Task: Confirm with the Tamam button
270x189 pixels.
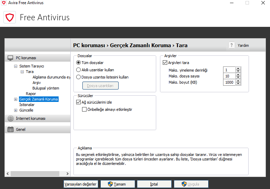Action: pos(118,184)
